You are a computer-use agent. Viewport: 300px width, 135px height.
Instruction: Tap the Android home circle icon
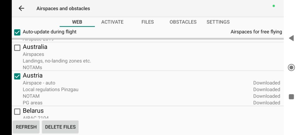point(291,67)
